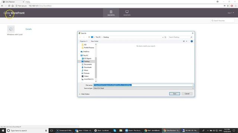Click the browser address bar URL
This screenshot has height=133, width=238.
coord(40,6)
